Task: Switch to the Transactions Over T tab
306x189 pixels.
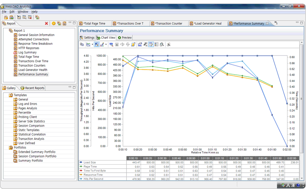Action: click(130, 23)
